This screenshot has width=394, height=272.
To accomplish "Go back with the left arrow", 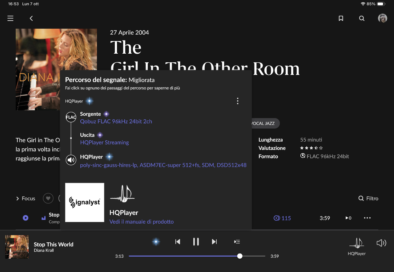I will 31,19.
